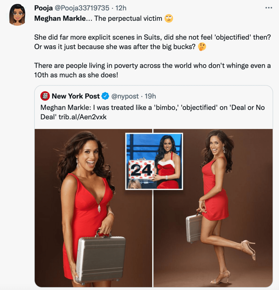This screenshot has width=279, height=290.
Task: Click the blue verified badge
Action: pyautogui.click(x=105, y=96)
